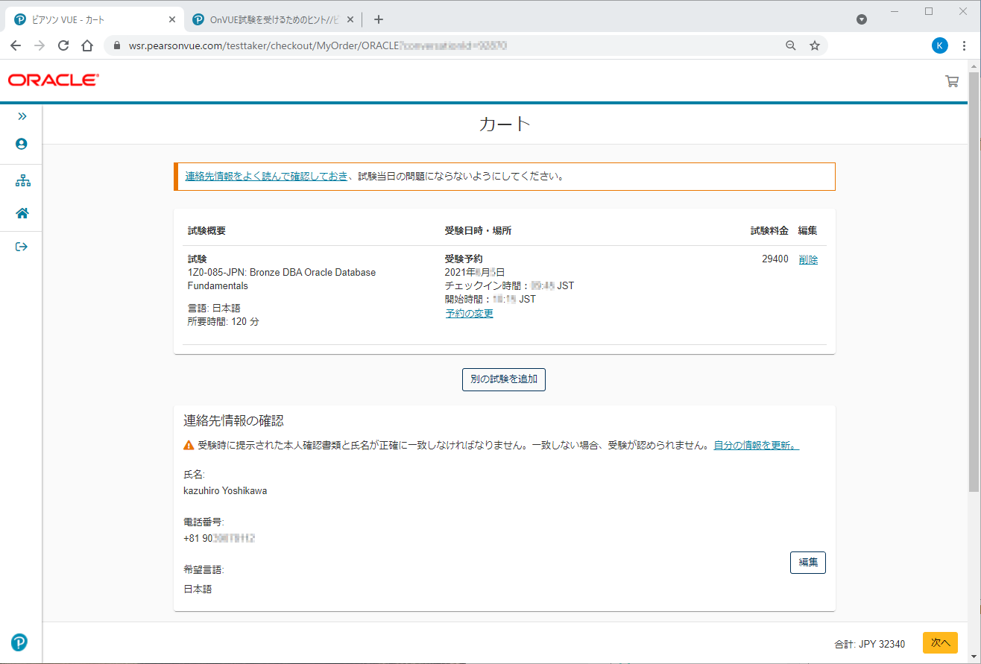Go to home via sidebar house icon
The image size is (981, 664).
coord(22,213)
